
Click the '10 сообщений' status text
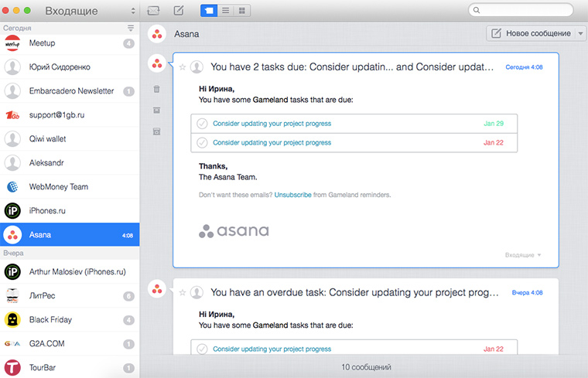click(x=366, y=367)
